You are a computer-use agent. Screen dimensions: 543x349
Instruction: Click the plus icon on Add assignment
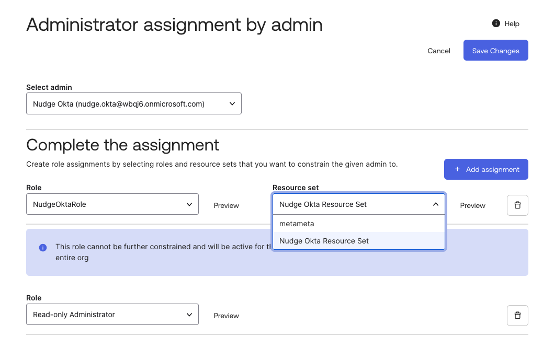point(457,169)
